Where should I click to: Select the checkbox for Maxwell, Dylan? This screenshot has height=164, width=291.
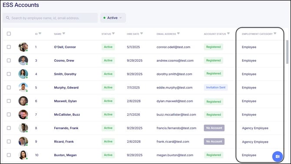tap(9, 101)
